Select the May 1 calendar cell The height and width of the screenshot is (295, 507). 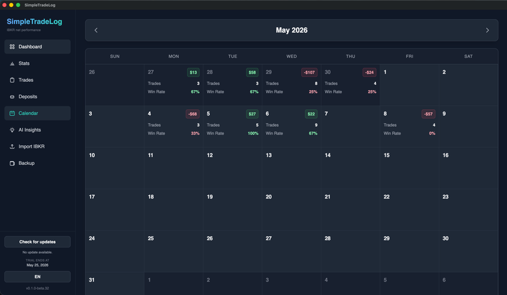point(409,85)
